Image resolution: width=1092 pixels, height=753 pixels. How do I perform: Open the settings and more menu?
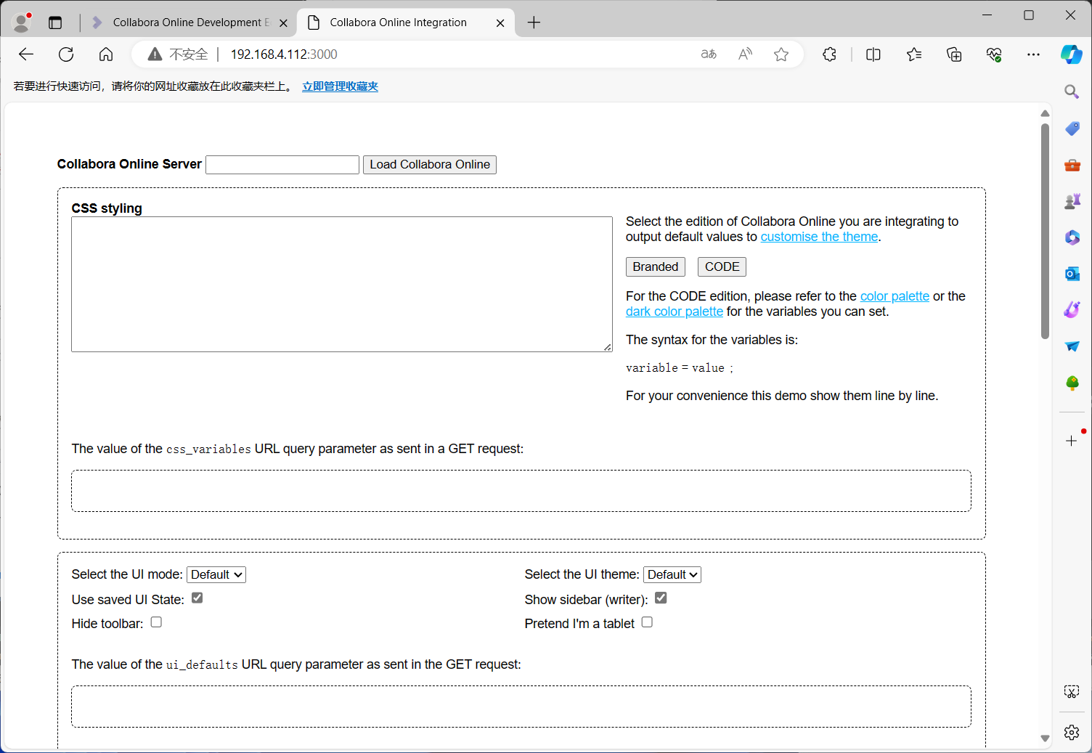(x=1033, y=54)
